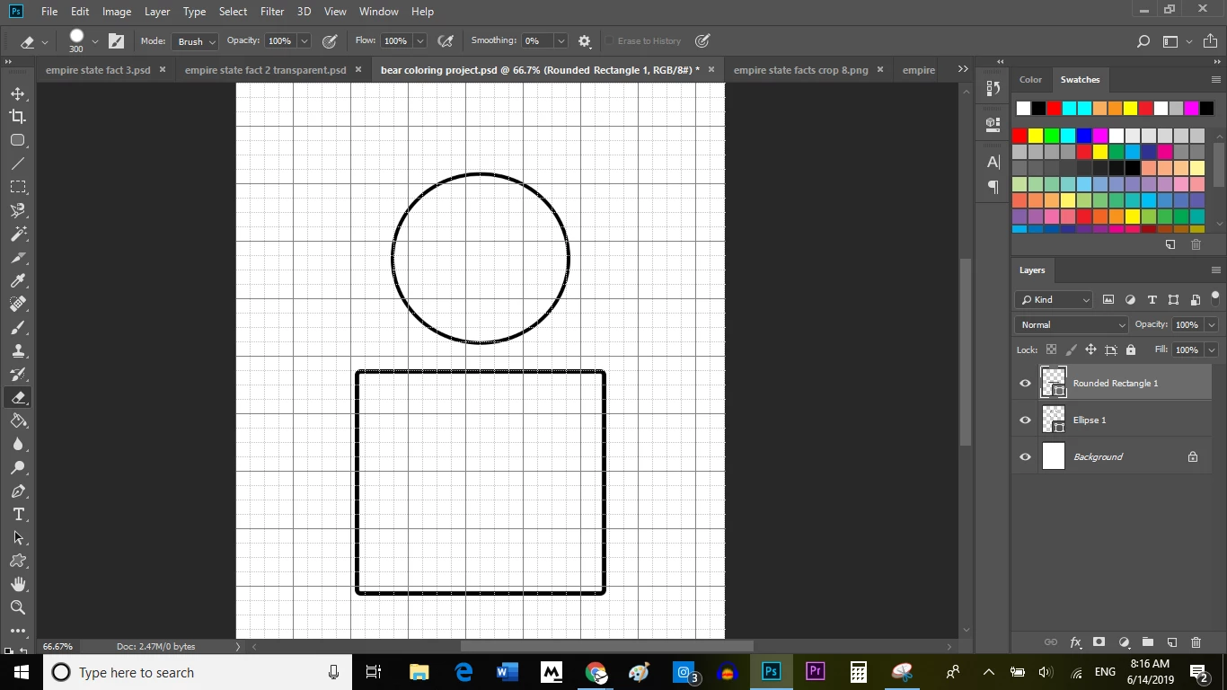
Task: Open the smoothing options gear
Action: click(585, 41)
